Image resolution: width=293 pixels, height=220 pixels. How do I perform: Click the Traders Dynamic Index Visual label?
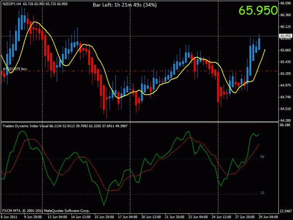pos(25,126)
